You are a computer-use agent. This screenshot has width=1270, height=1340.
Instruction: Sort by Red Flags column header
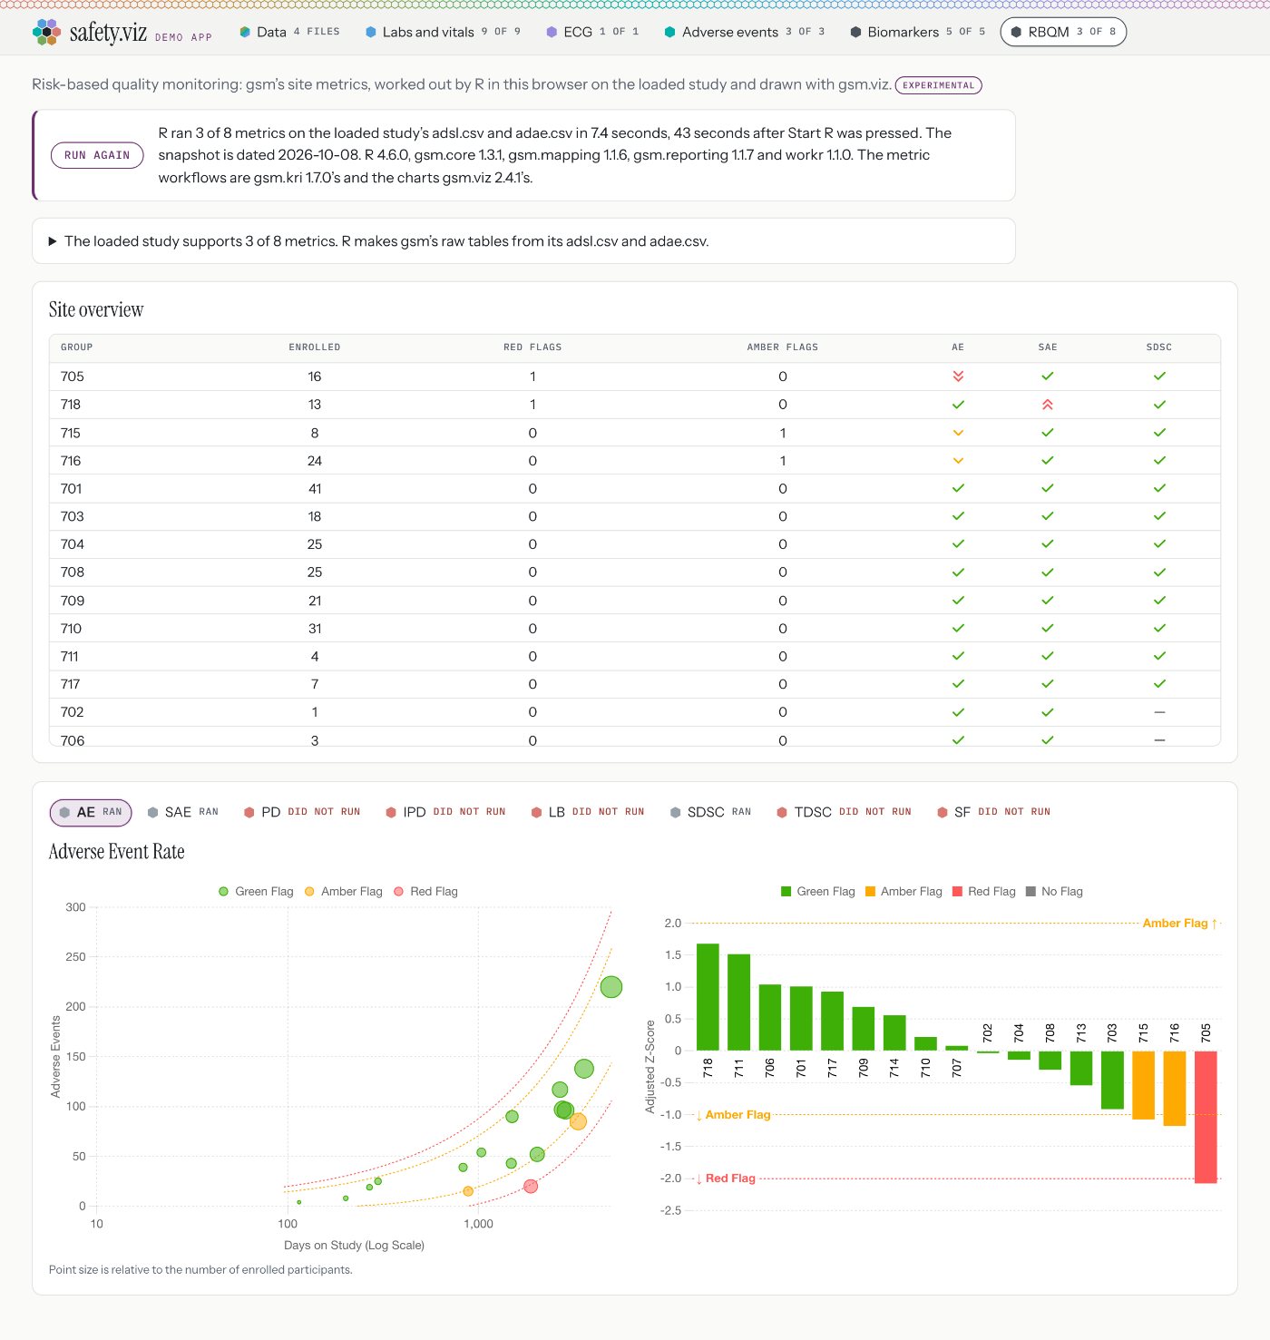(532, 347)
